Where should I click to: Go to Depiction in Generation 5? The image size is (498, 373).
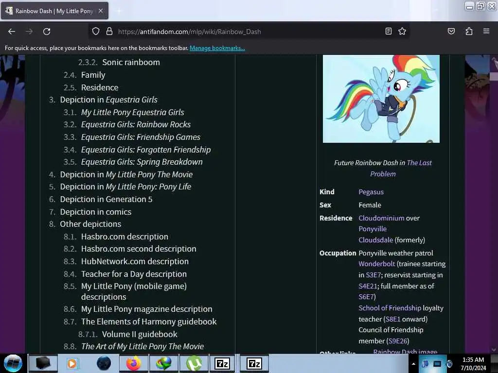pos(106,199)
